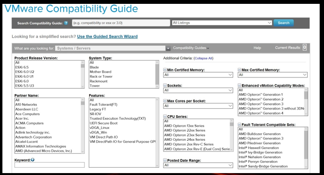Click the Keyword input field
The image size is (324, 175).
click(x=49, y=165)
